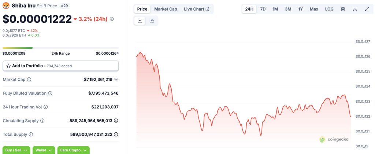Click info icon next to Circulating Supply
The width and height of the screenshot is (375, 154).
tap(42, 121)
